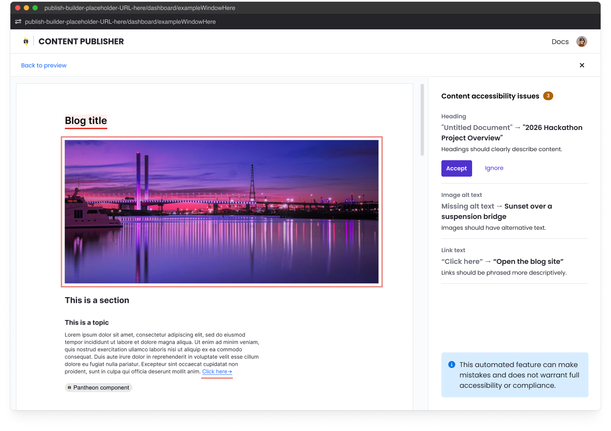Click the macOS green fullscreen button
Viewport: 611px width, 431px height.
[x=35, y=8]
